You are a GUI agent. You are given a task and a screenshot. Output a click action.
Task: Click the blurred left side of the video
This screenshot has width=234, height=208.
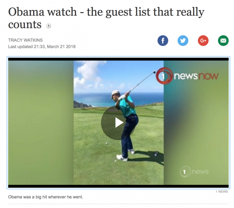click(41, 123)
